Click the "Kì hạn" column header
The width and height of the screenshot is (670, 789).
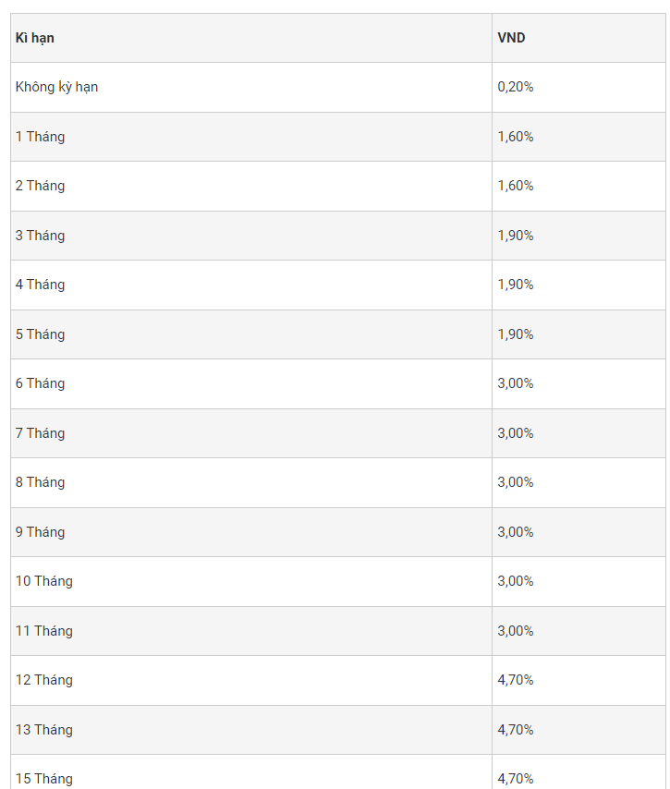[x=35, y=38]
